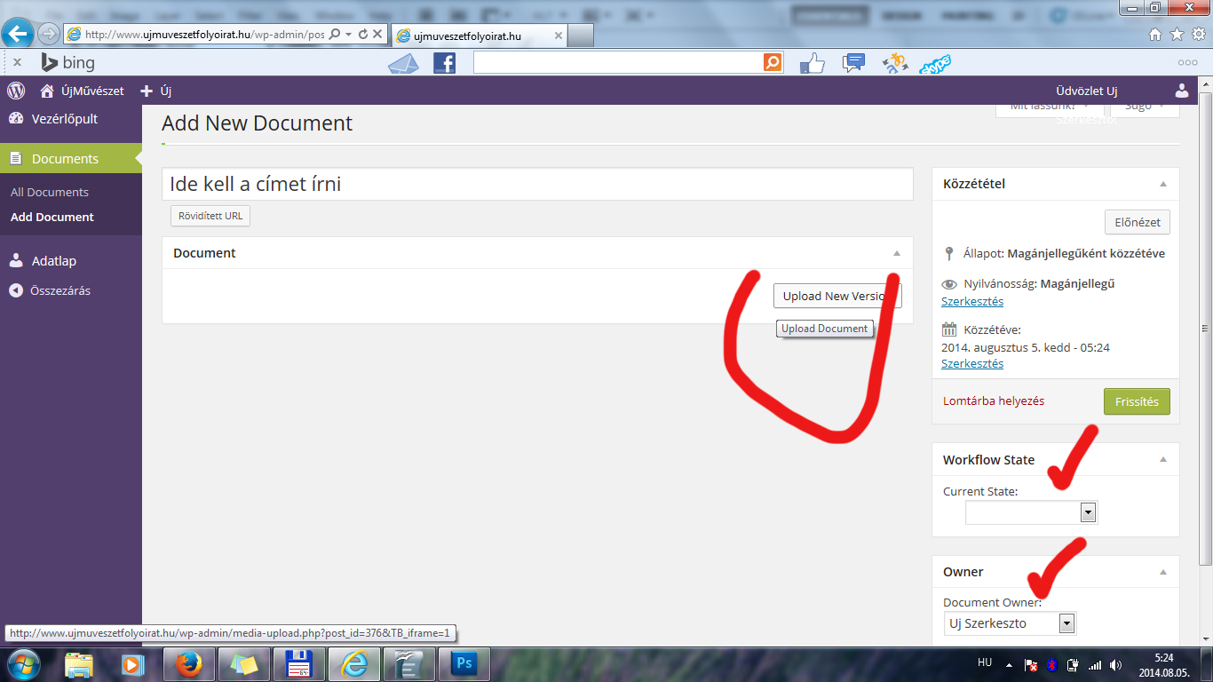The image size is (1213, 682).
Task: Open Firefox from the taskbar
Action: (188, 664)
